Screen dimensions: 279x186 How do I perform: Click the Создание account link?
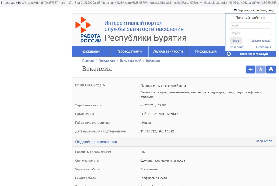pyautogui.click(x=236, y=47)
